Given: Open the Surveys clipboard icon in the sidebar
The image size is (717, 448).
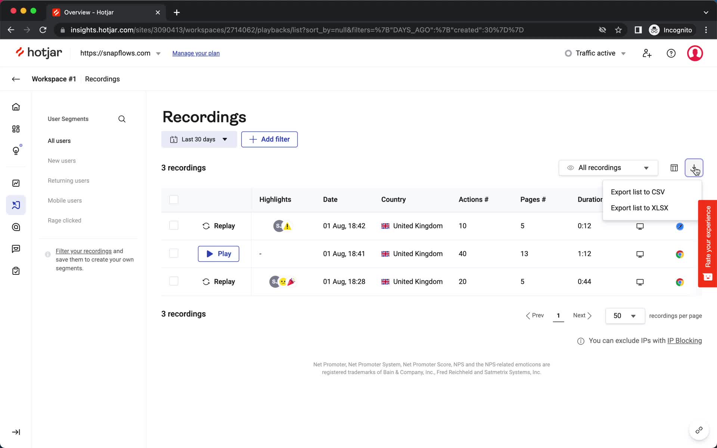Looking at the screenshot, I should tap(16, 271).
